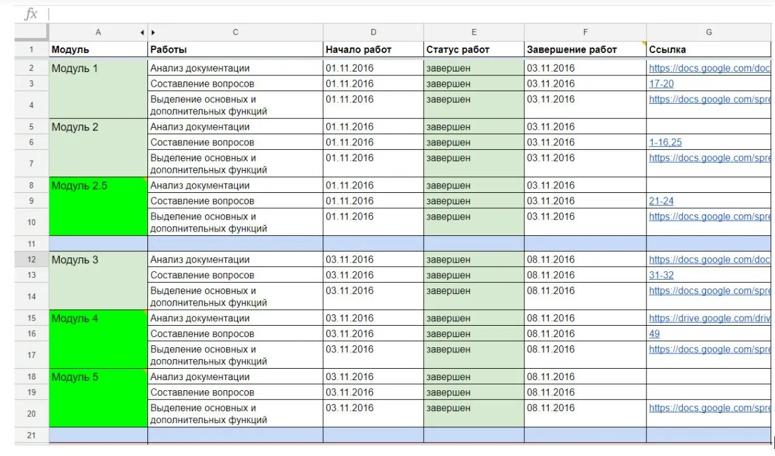Select row 21 header
775x456 pixels.
click(31, 435)
